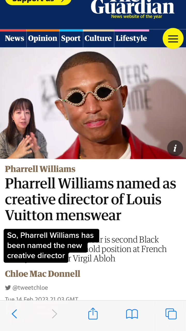
Task: Open the Pharrell Williams topic link
Action: [x=40, y=169]
